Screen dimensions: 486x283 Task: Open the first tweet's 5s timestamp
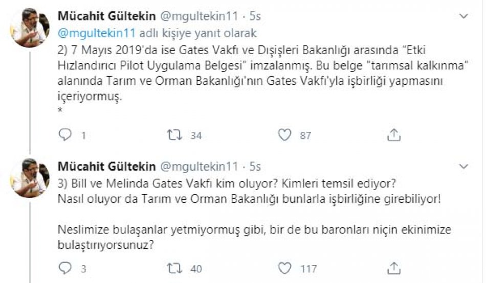tap(254, 16)
